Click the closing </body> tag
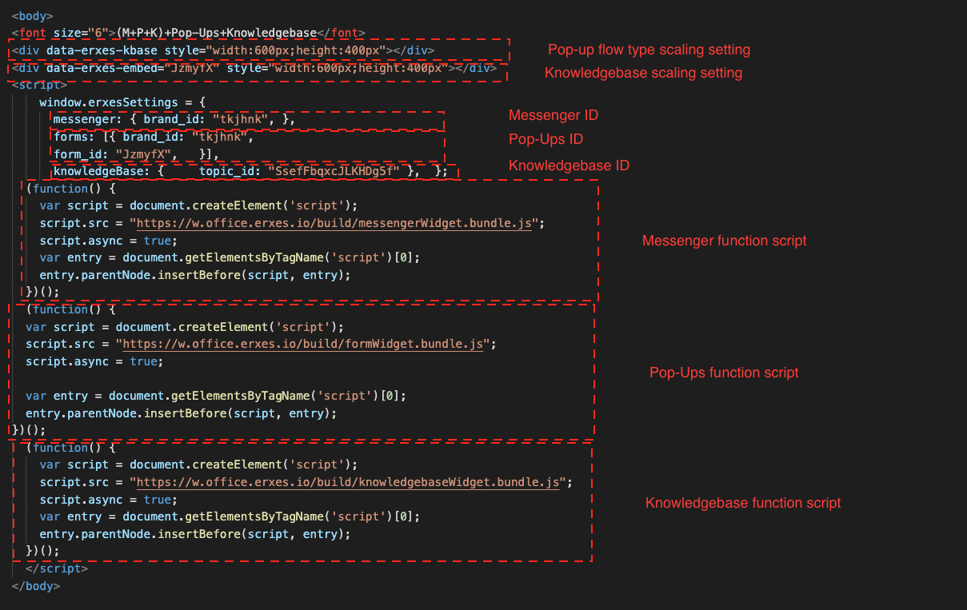Viewport: 967px width, 610px height. (36, 586)
